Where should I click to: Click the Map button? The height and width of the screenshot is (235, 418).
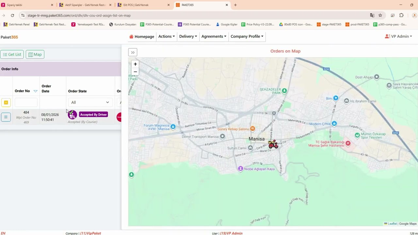click(x=35, y=55)
